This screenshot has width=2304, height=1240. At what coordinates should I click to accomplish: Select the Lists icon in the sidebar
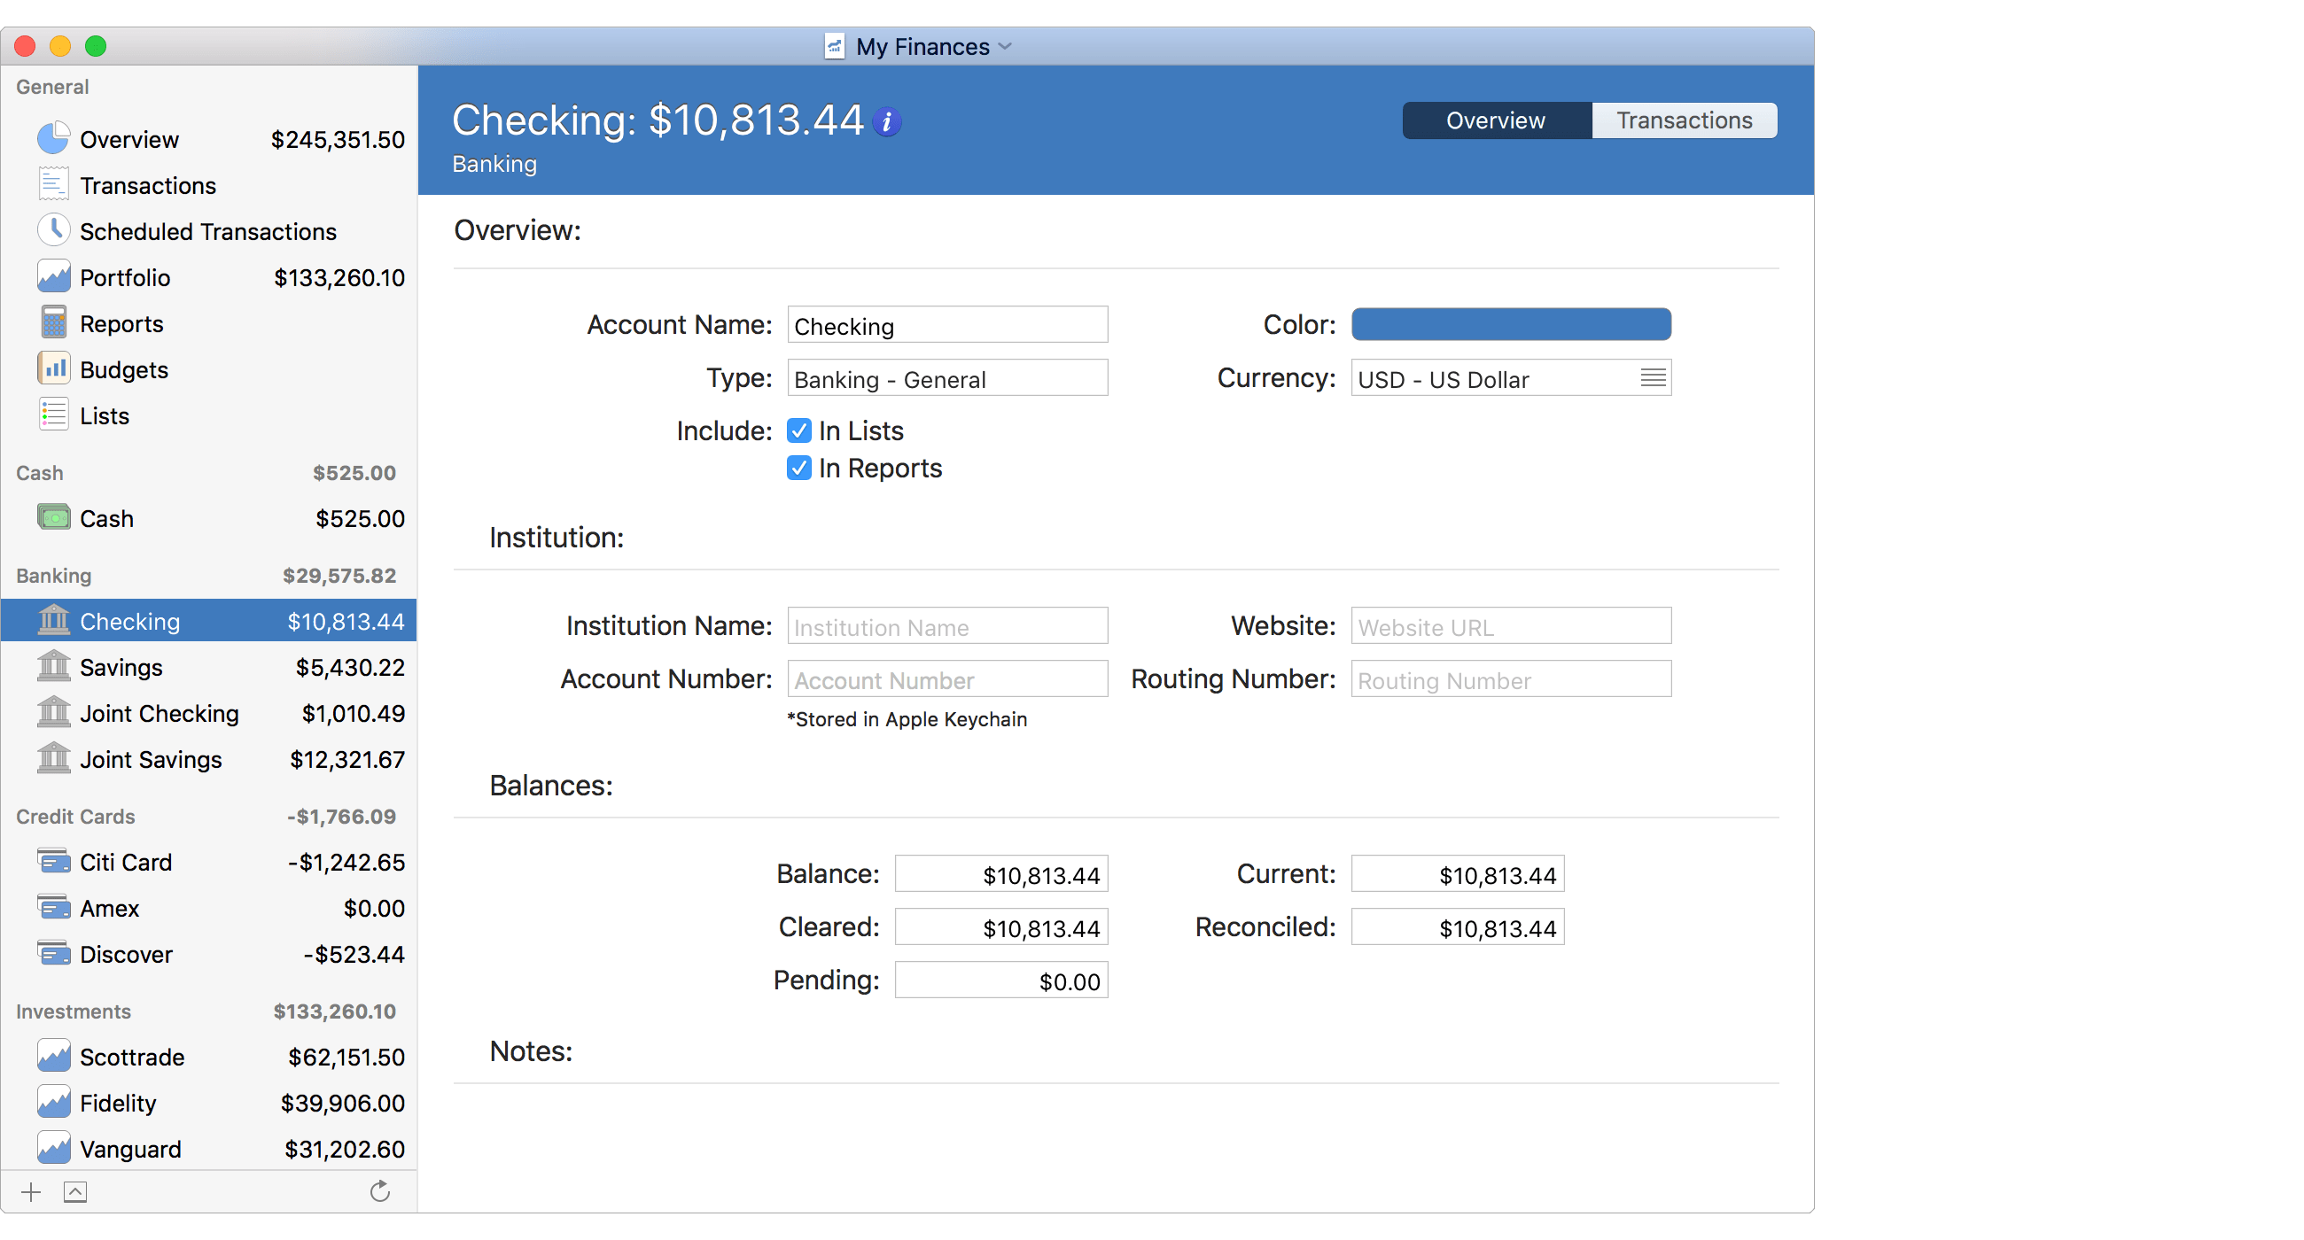click(x=54, y=413)
